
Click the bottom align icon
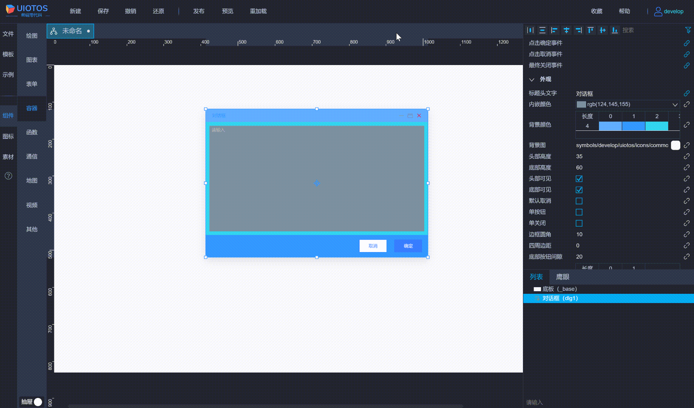point(615,30)
